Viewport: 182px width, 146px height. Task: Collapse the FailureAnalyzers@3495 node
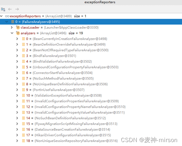click(x=7, y=22)
